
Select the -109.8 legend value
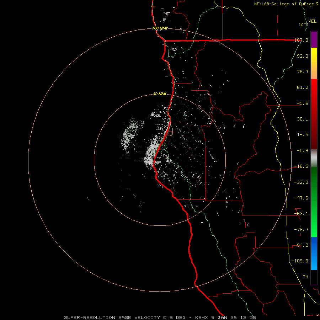pos(300,261)
